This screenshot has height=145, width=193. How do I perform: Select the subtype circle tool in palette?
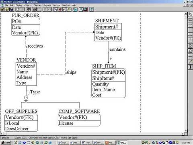click(190, 46)
